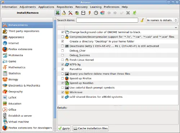Click the LaTeX category icon
The image size is (180, 133).
(x=5, y=98)
